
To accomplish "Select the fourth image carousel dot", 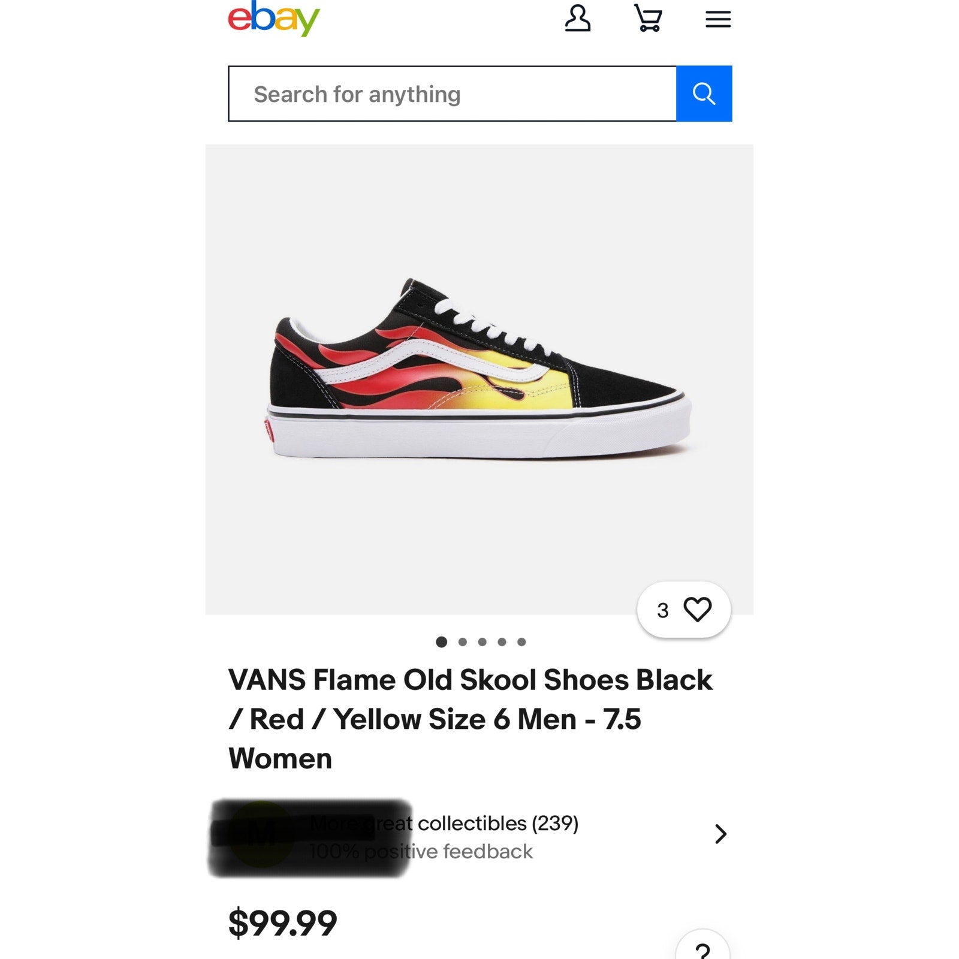I will (502, 642).
